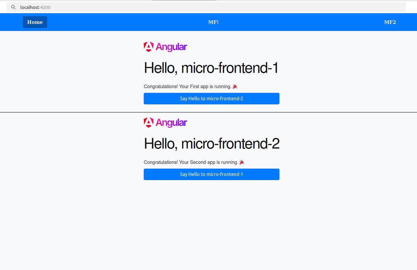Click the magnifier icon in the address bar

[13, 7]
